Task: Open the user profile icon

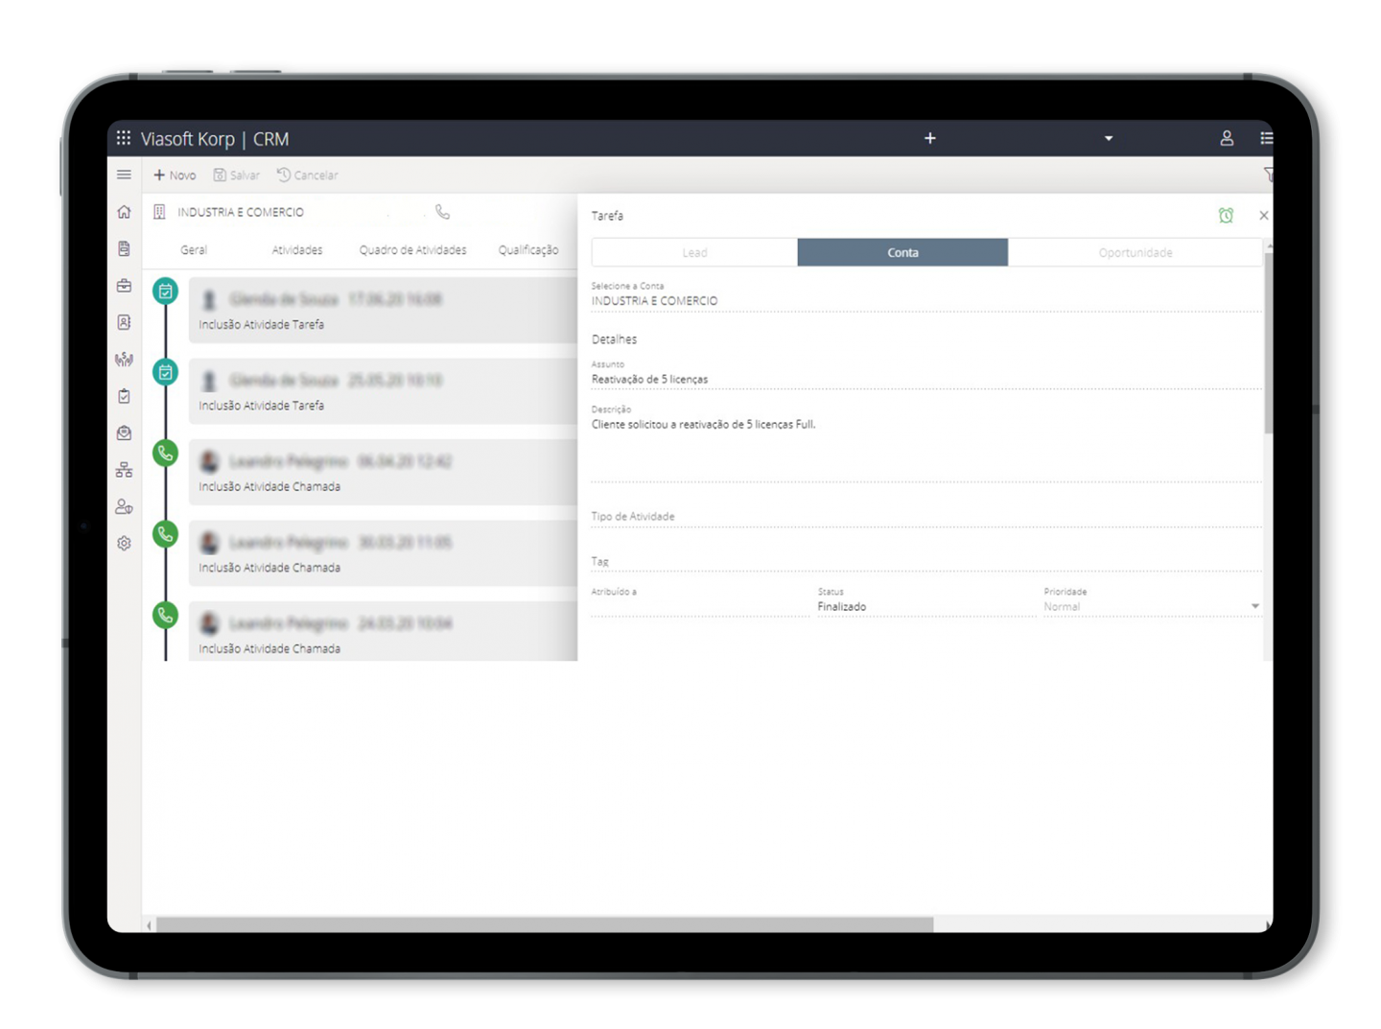Action: [x=1227, y=138]
